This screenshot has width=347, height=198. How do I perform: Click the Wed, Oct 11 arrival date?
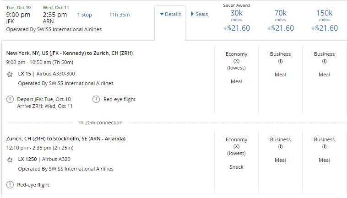click(x=56, y=7)
